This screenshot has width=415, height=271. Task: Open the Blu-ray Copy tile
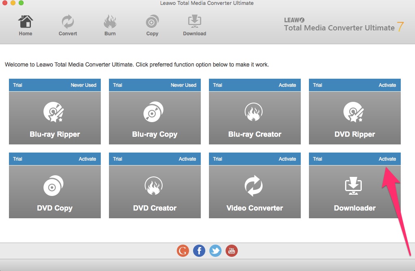click(x=155, y=118)
